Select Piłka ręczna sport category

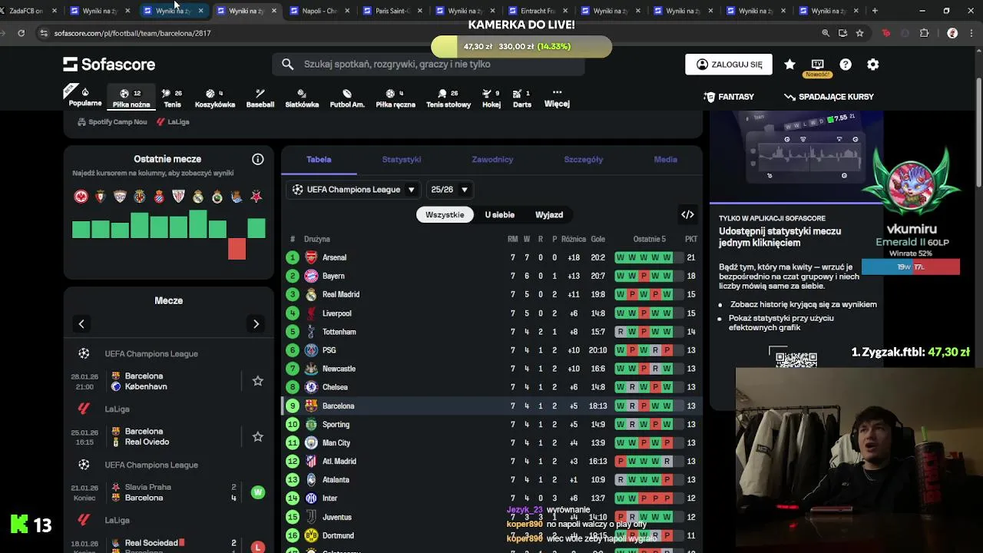[x=396, y=98]
